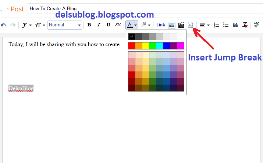Insert a video with the clapperboard icon
The image size is (263, 163).
181,25
